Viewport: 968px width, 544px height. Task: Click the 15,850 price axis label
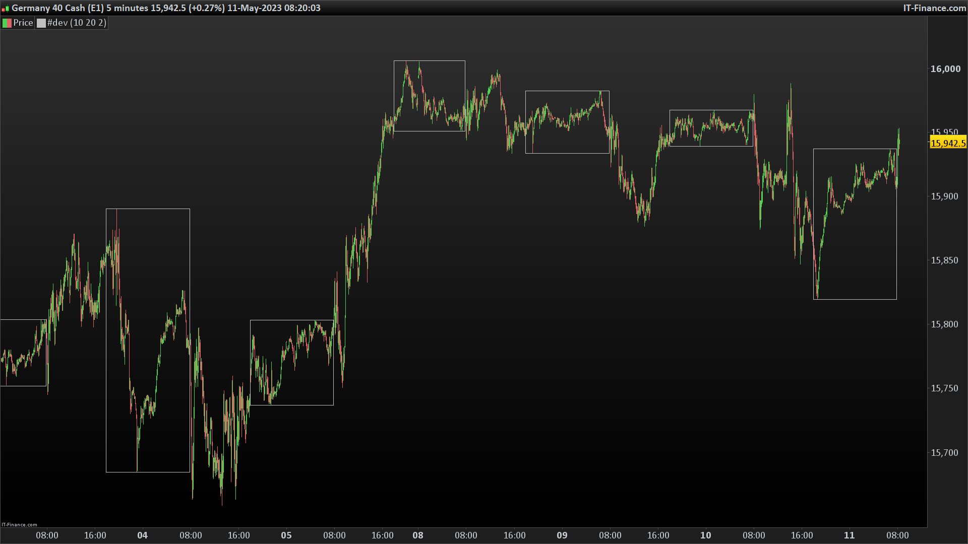point(944,260)
